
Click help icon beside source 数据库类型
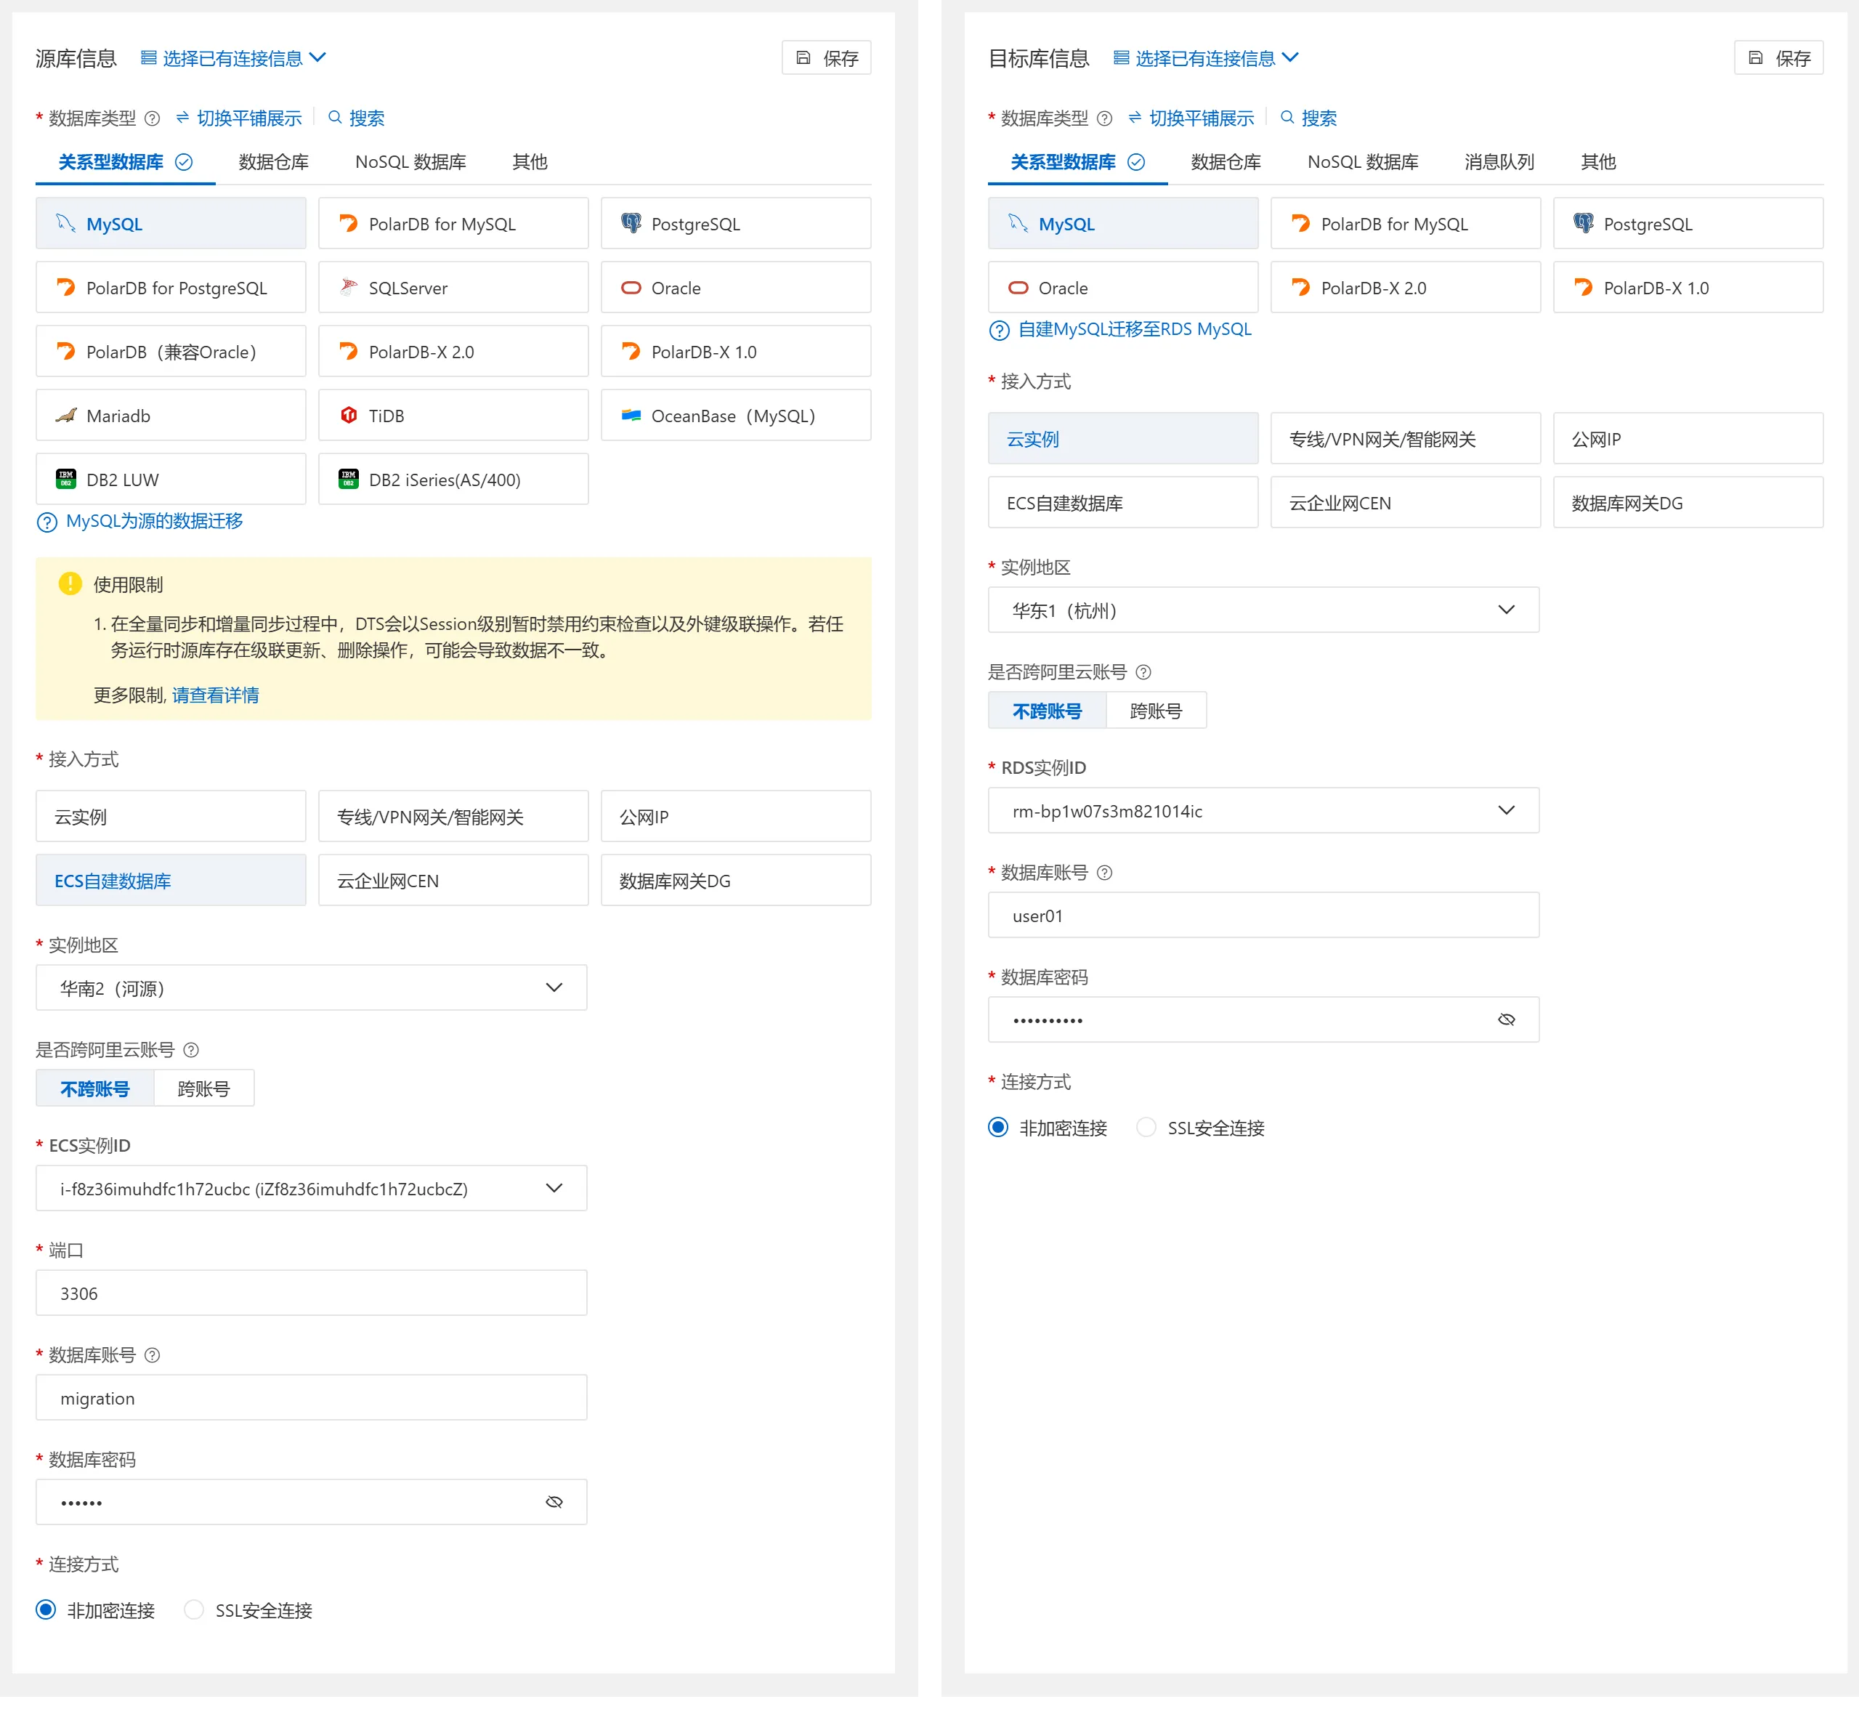pyautogui.click(x=153, y=118)
